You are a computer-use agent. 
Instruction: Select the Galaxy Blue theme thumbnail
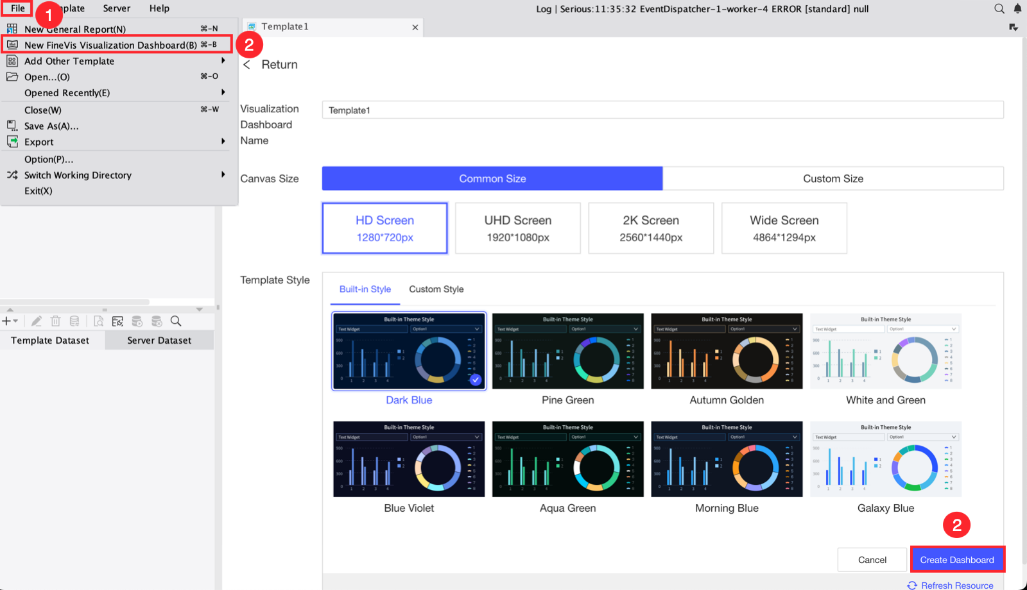tap(886, 459)
